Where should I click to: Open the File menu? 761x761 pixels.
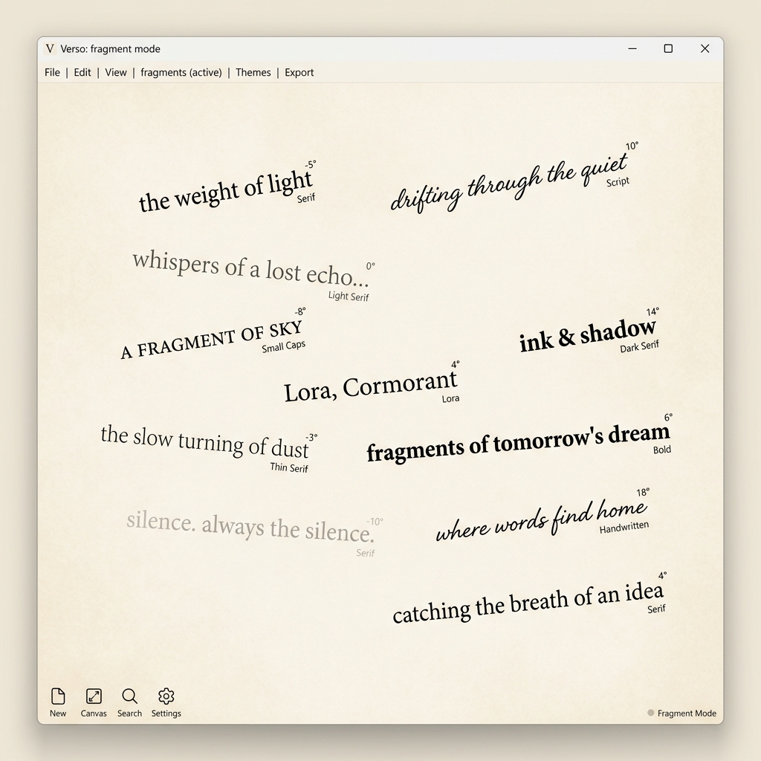(x=53, y=72)
